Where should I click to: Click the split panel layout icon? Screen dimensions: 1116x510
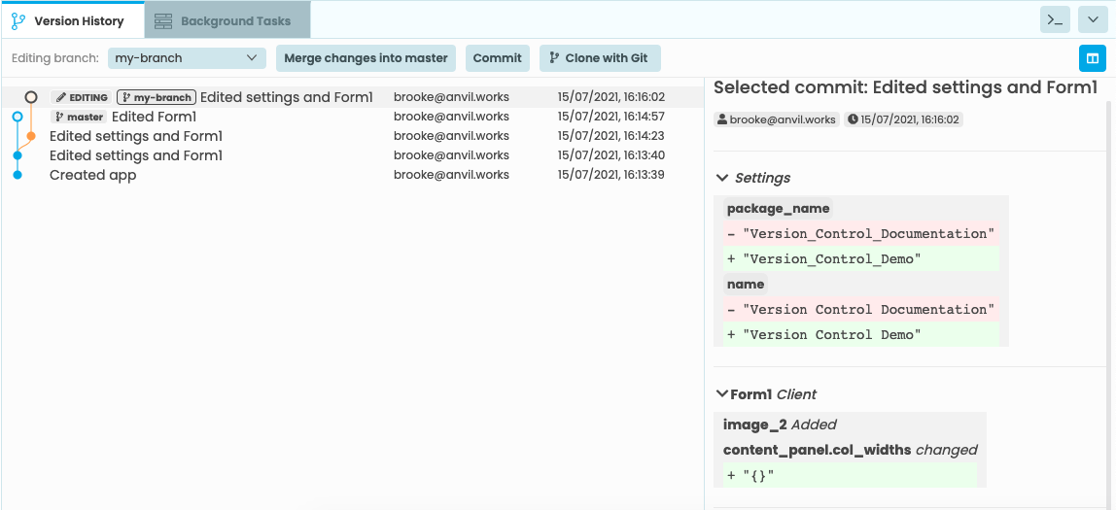coord(1093,58)
